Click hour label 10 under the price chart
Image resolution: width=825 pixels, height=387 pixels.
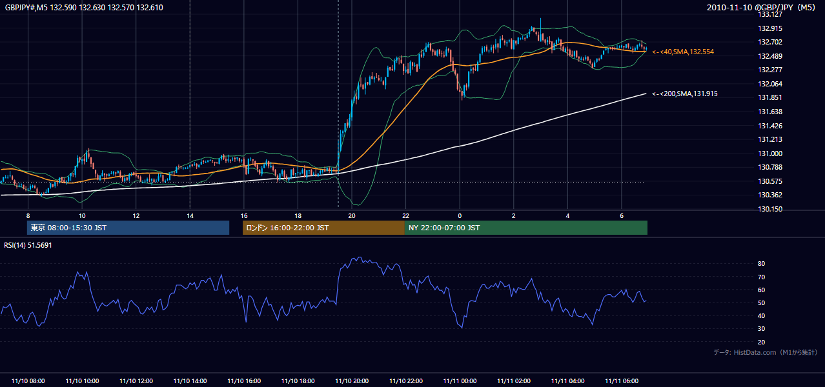click(82, 215)
